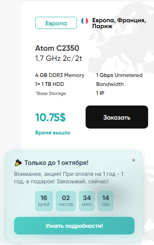Screen dimensions: 154x245
Task: Click the 16 дней countdown box
Action: click(x=44, y=201)
